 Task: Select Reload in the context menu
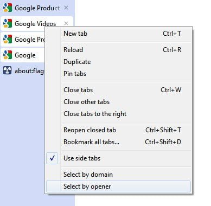(119, 50)
